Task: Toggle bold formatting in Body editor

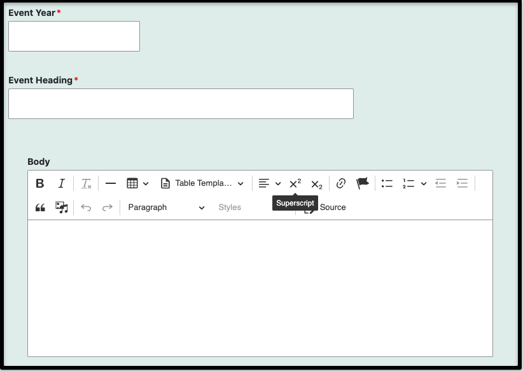Action: tap(40, 183)
